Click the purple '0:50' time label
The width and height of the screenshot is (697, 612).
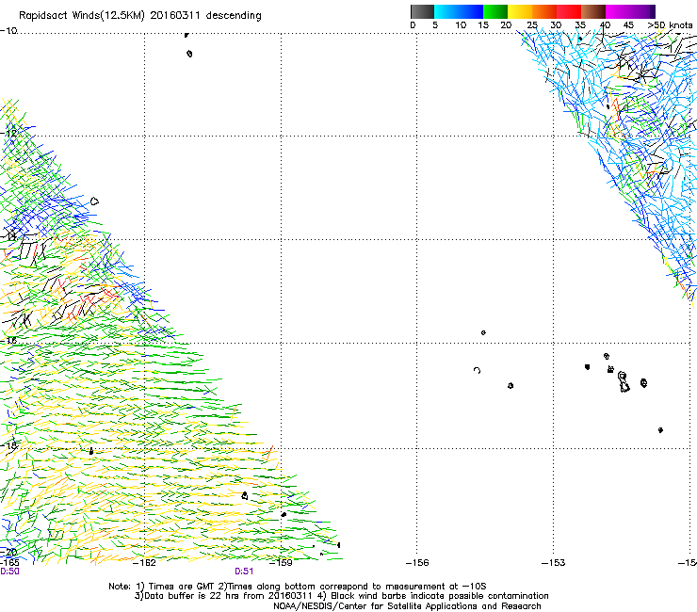click(9, 572)
